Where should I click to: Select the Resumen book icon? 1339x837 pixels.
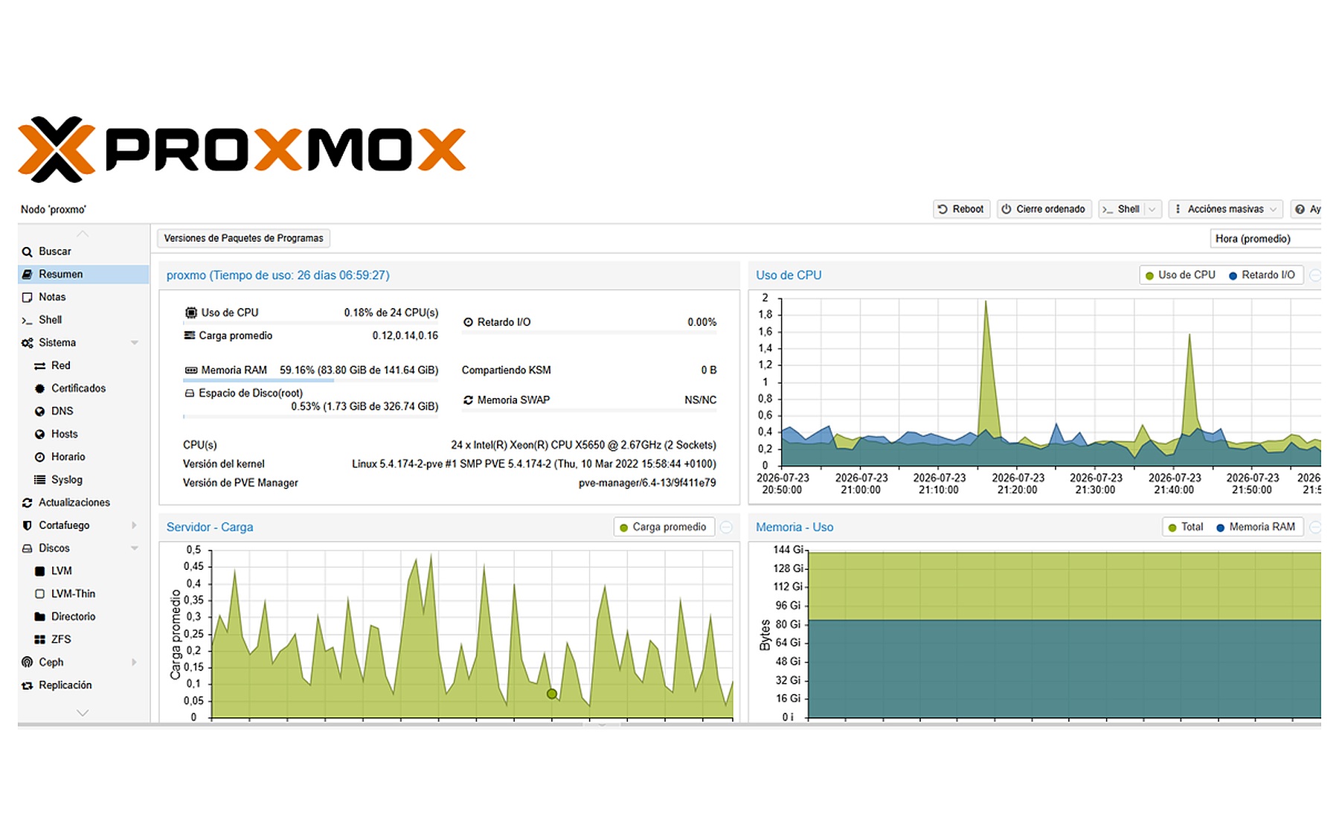tap(28, 275)
